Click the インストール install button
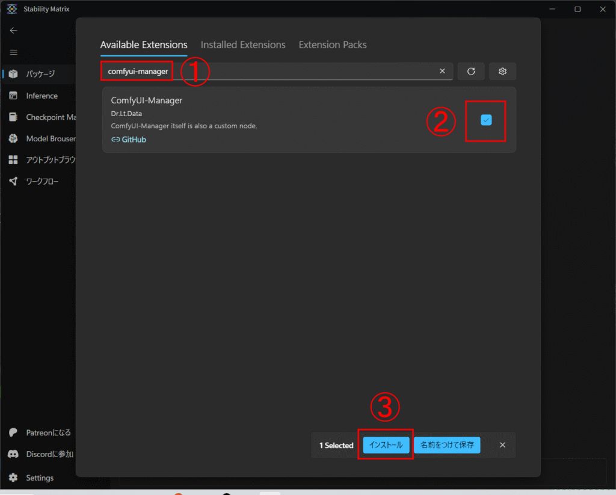Viewport: 616px width, 495px height. [x=386, y=445]
